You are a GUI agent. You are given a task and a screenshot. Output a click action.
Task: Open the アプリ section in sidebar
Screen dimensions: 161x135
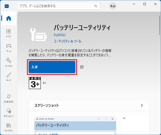pyautogui.click(x=8, y=33)
